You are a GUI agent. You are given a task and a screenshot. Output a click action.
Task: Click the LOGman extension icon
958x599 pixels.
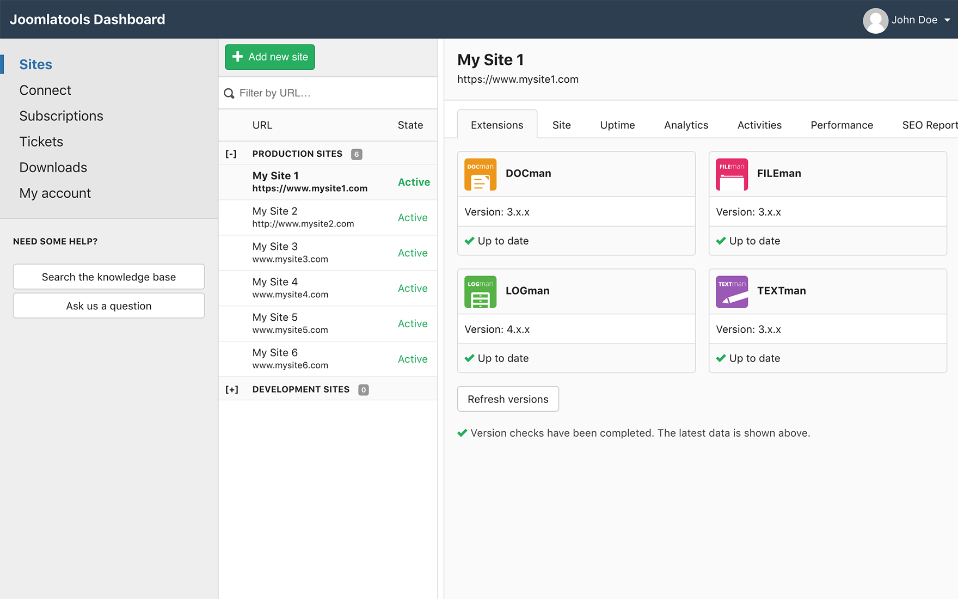click(480, 292)
